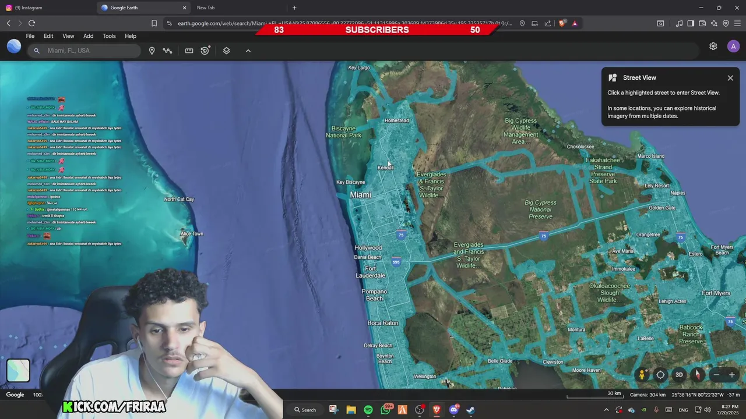Open the historical imagery tool icon
The width and height of the screenshot is (746, 419).
tap(205, 51)
